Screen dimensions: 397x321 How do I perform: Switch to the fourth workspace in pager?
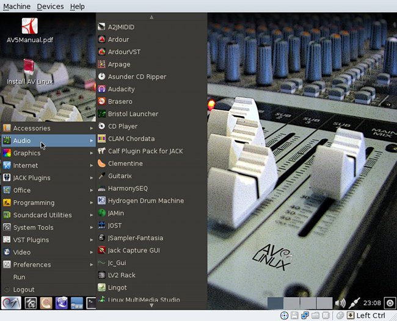324,303
